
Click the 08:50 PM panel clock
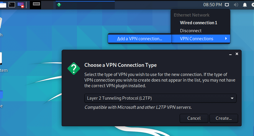pyautogui.click(x=212, y=5)
